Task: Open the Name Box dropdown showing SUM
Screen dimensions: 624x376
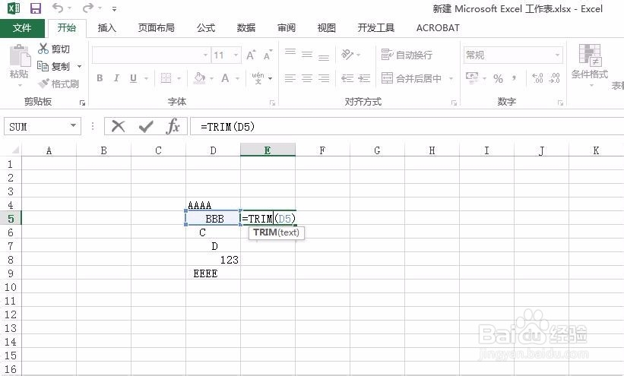Action: [x=73, y=126]
